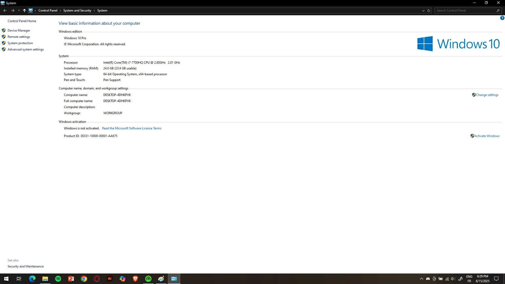Switch input language ENG FR indicator
This screenshot has height=284, width=505.
click(469, 279)
